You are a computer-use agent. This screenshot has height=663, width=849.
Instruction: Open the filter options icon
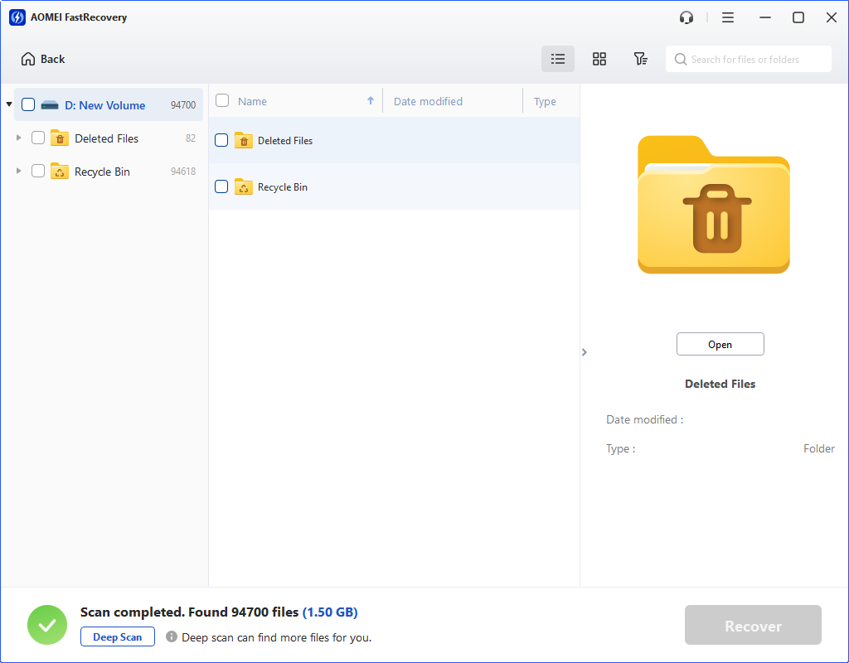(x=640, y=59)
